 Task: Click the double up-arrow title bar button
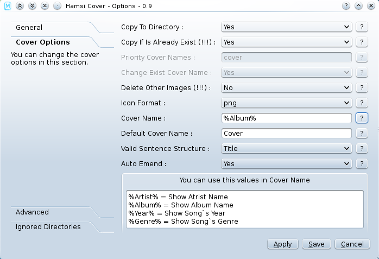(x=20, y=6)
